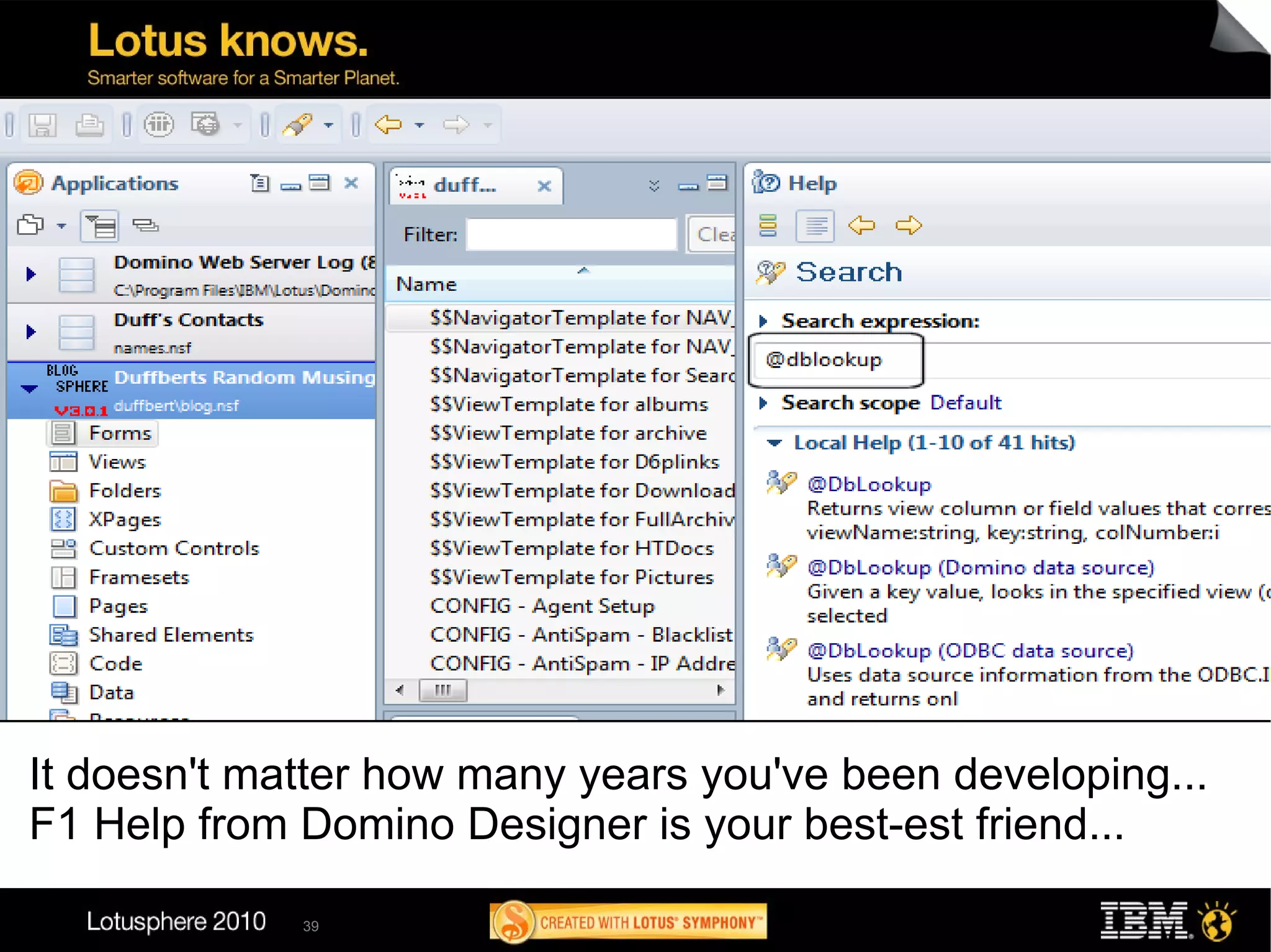Collapse Duffberts Random Musings application
This screenshot has height=952, width=1271.
29,389
